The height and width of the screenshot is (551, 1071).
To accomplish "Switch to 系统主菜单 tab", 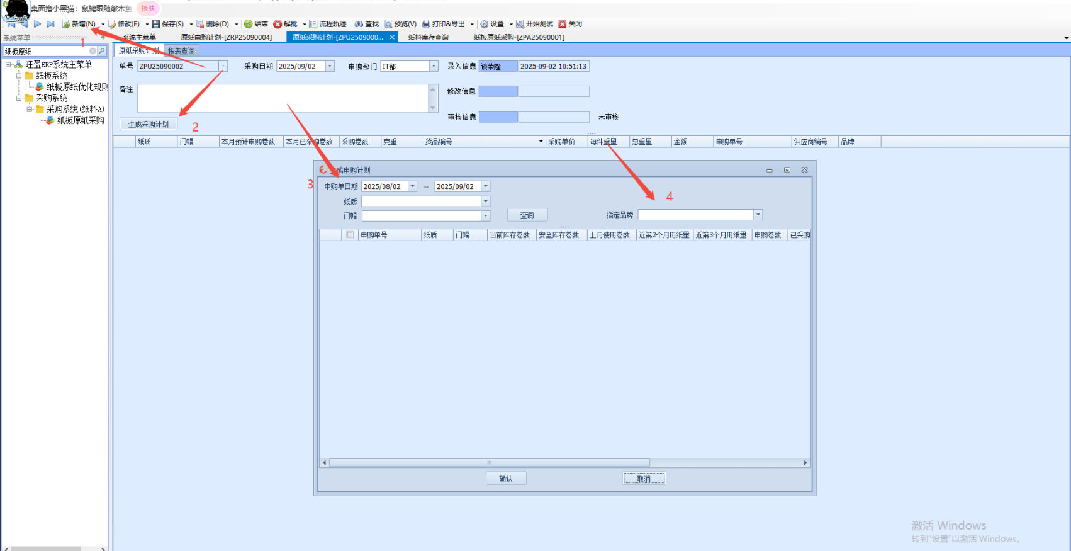I will (x=139, y=37).
